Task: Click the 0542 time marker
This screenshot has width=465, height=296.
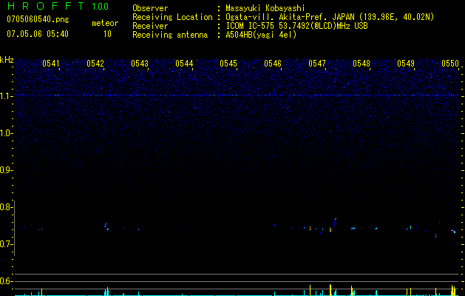Action: pos(95,64)
